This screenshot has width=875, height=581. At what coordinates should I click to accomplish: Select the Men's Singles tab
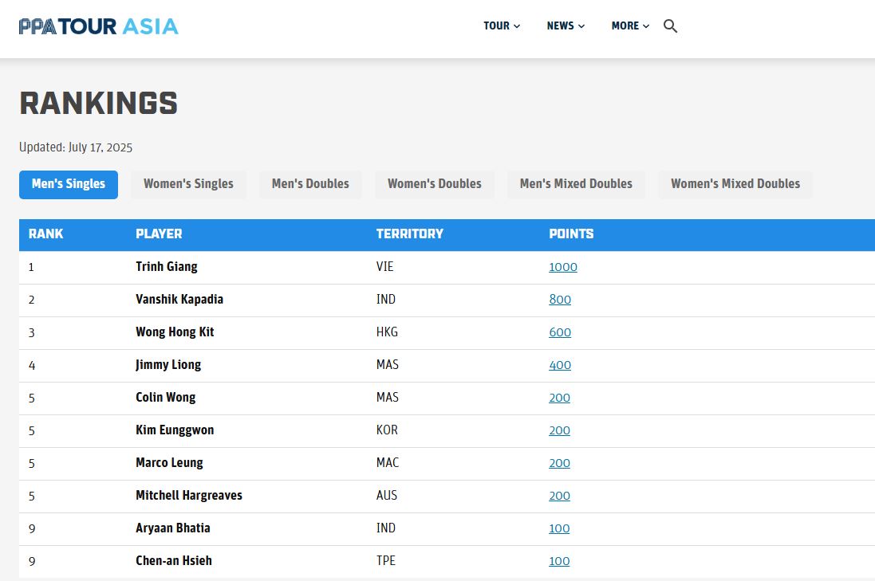[69, 185]
